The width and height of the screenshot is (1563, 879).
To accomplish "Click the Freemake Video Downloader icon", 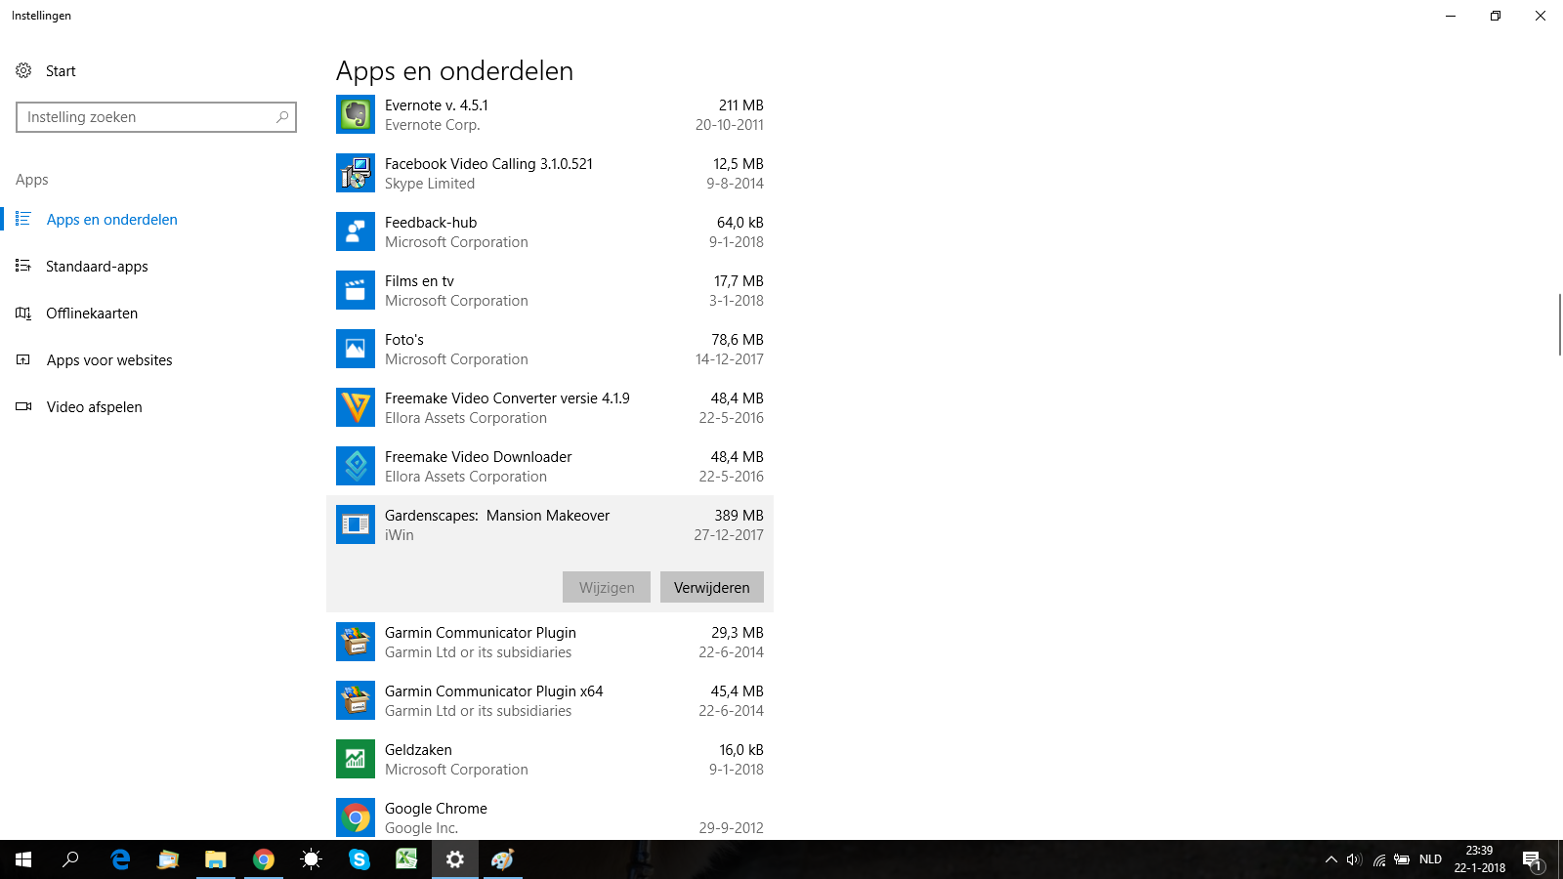I will tap(356, 466).
